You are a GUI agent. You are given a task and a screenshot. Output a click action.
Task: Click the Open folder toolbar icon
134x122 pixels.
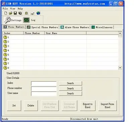coord(10,13)
